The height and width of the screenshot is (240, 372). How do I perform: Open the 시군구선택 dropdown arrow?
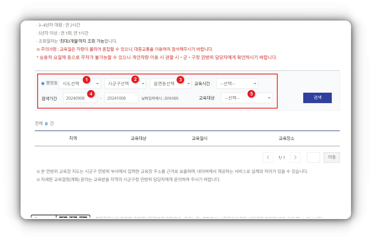[143, 83]
